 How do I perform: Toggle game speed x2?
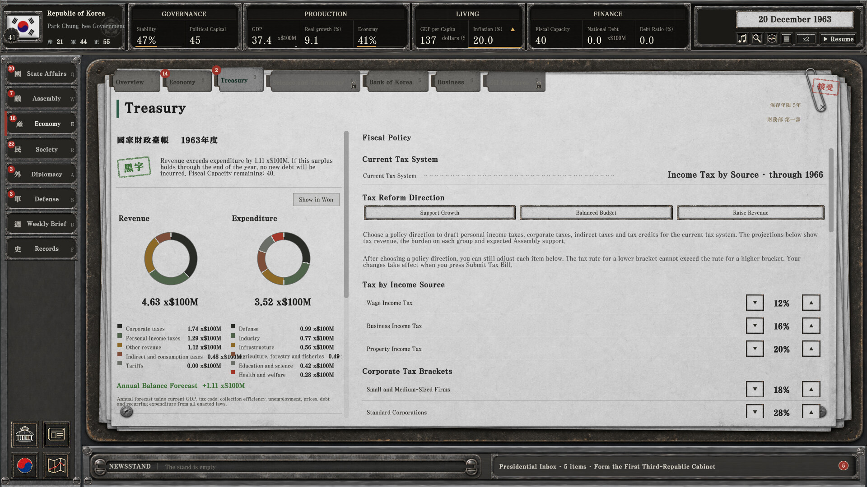coord(806,39)
